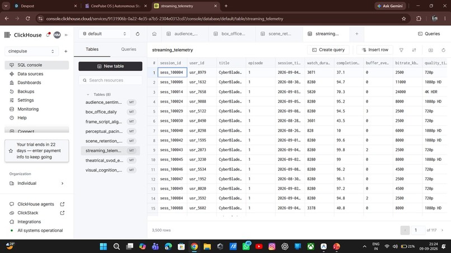Switch to the Tables tab
This screenshot has width=451, height=253.
click(x=92, y=49)
